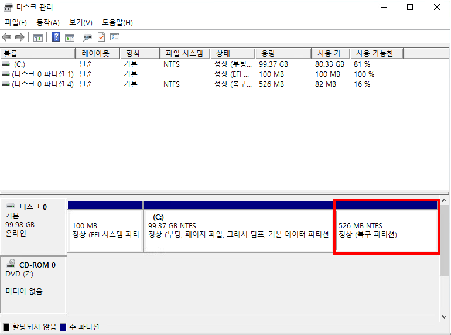Image resolution: width=451 pixels, height=335 pixels.
Task: Sort by the 형식 column header
Action: 139,53
